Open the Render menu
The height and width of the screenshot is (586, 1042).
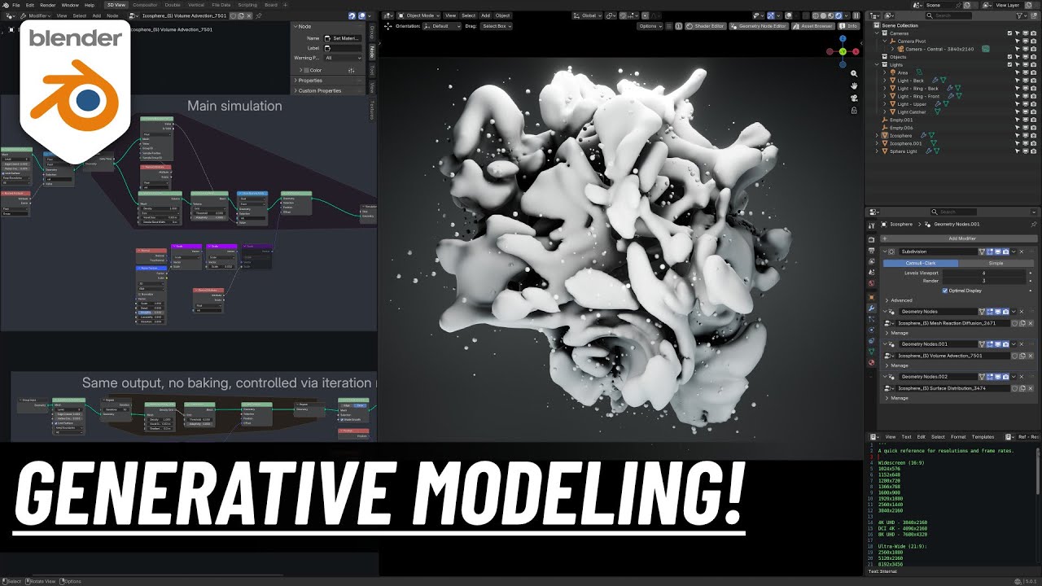tap(47, 5)
